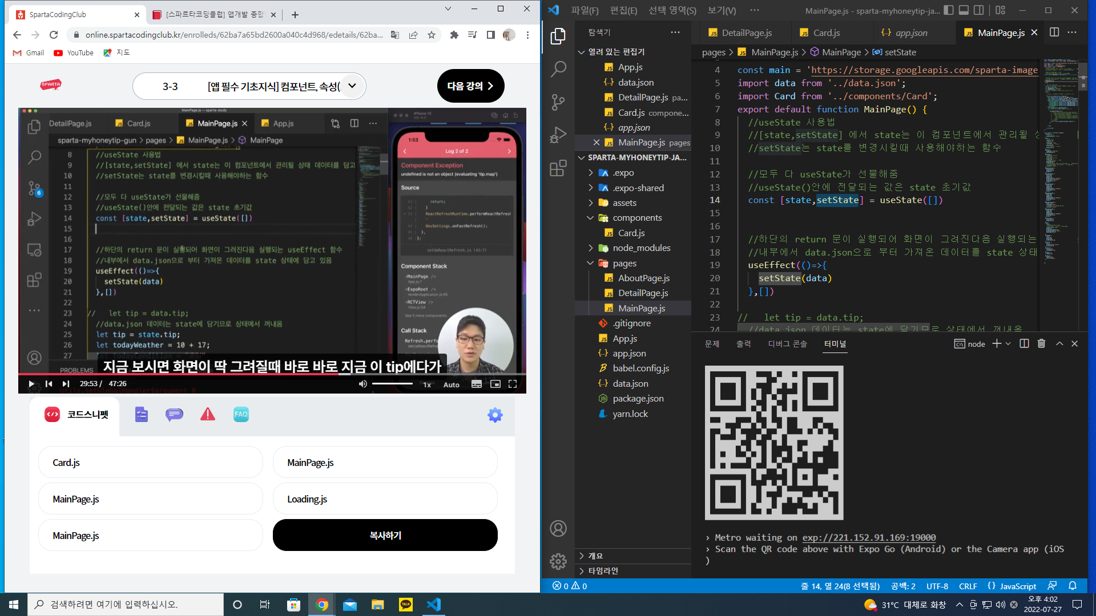Open the Extensions view icon

pos(558,168)
